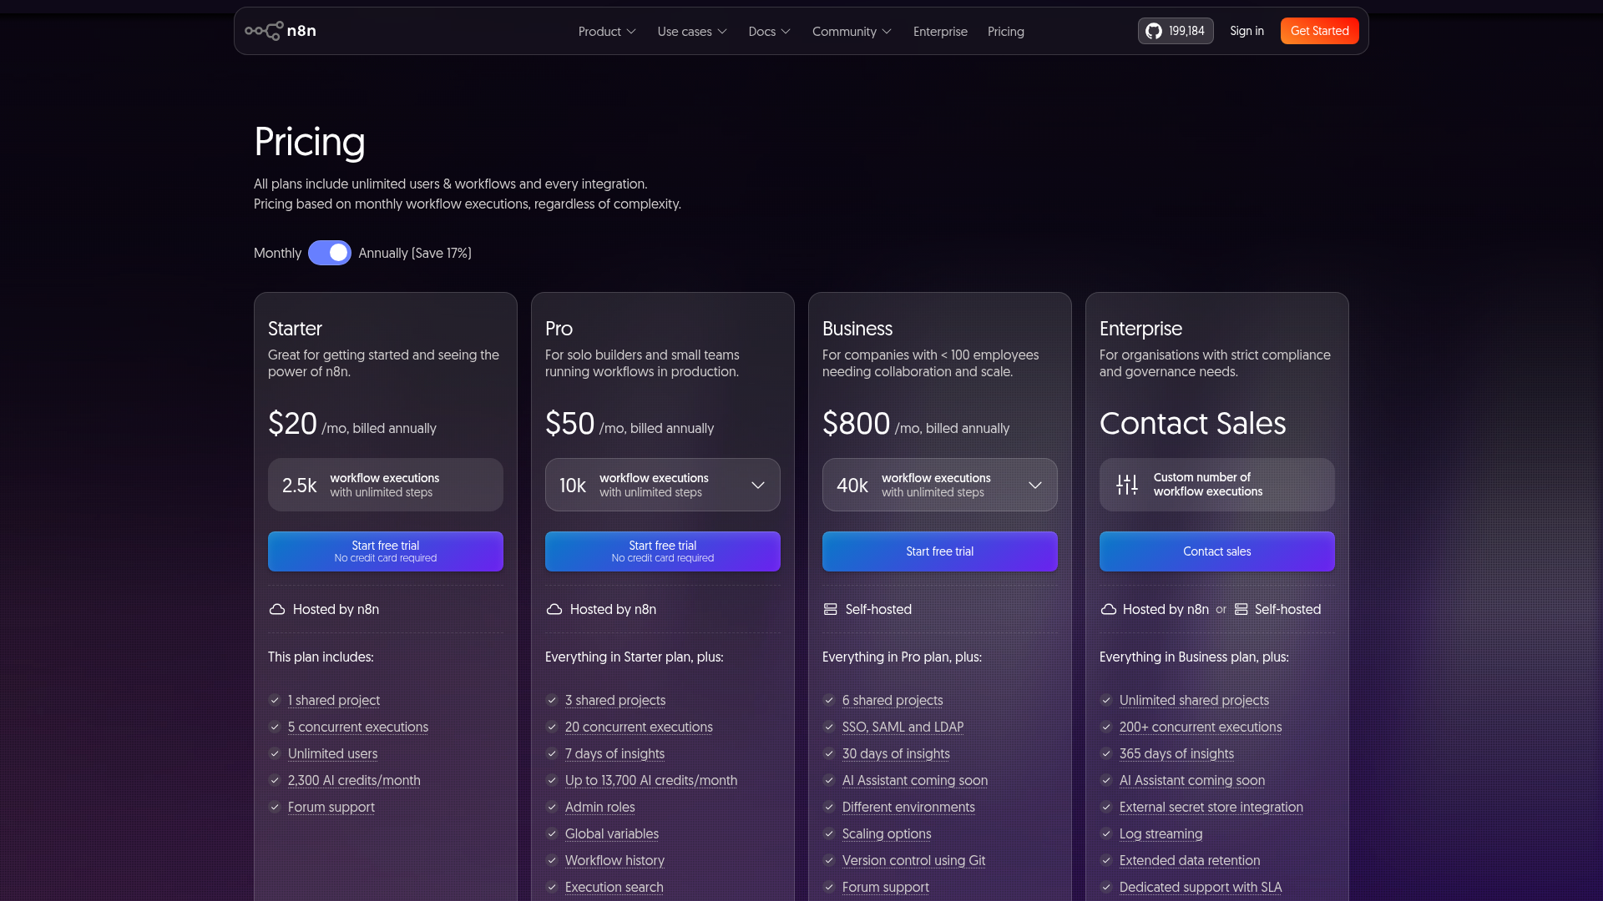Expand the Community menu
Screen dimensions: 1603x901
tap(852, 31)
